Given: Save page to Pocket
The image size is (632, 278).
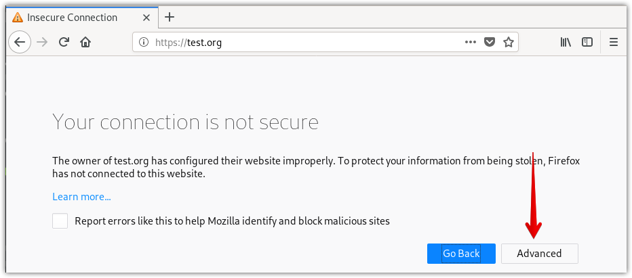Looking at the screenshot, I should pos(490,42).
